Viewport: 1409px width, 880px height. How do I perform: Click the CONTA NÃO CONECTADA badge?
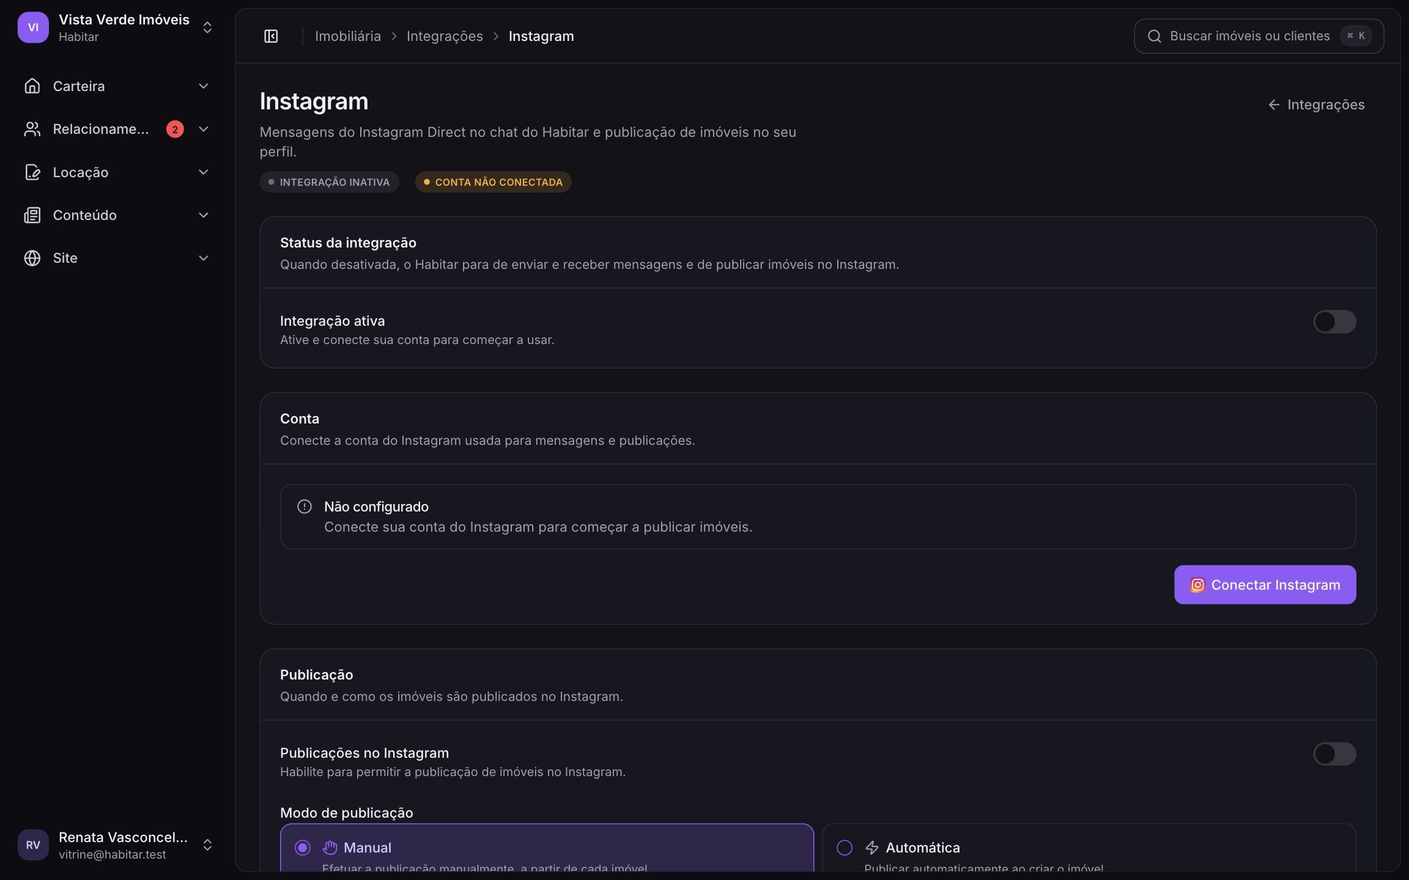tap(493, 182)
